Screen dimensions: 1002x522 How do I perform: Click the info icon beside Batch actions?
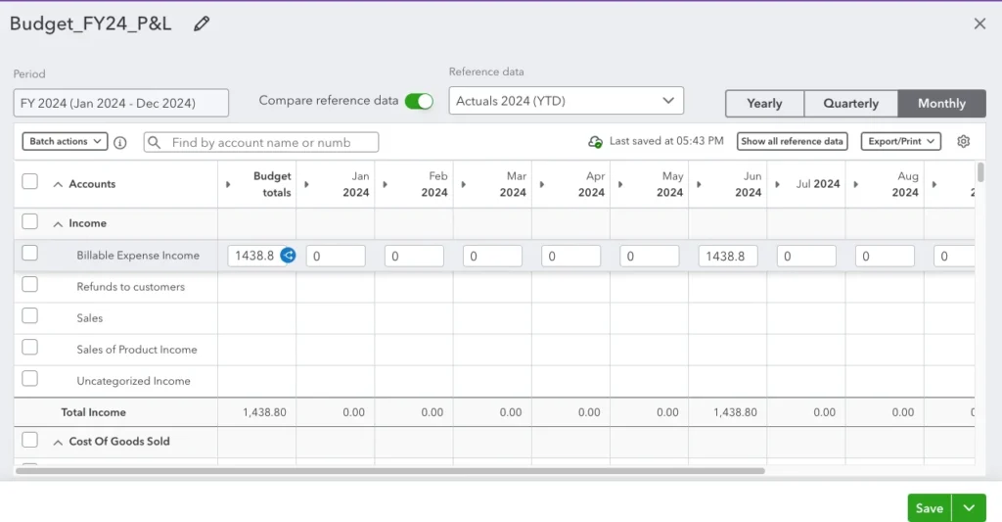[x=120, y=142]
